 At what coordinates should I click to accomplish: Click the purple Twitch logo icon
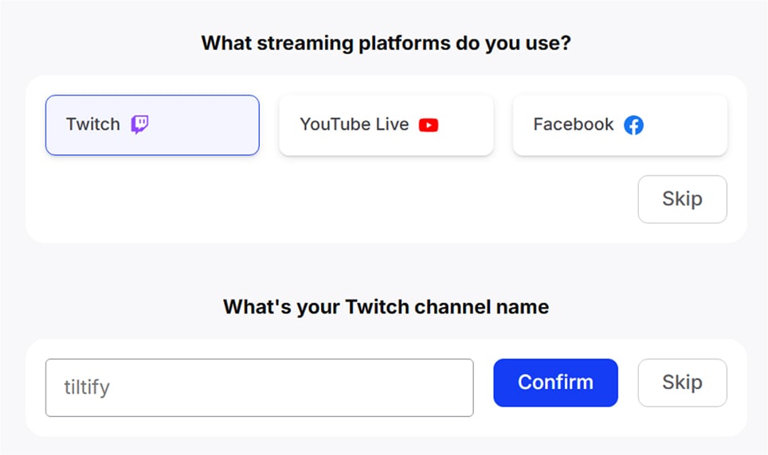[x=139, y=124]
